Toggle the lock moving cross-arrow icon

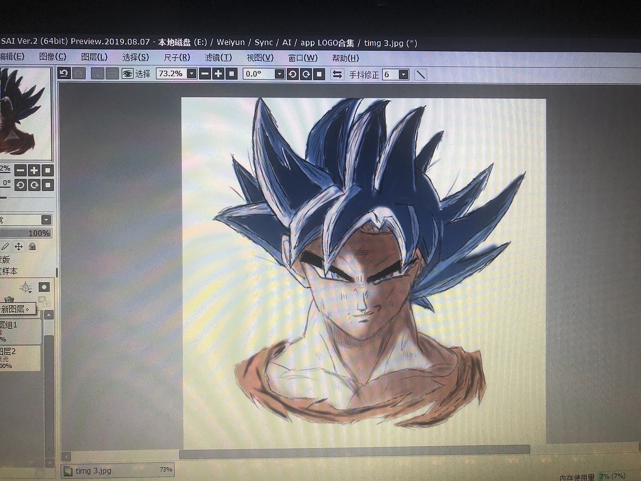19,247
